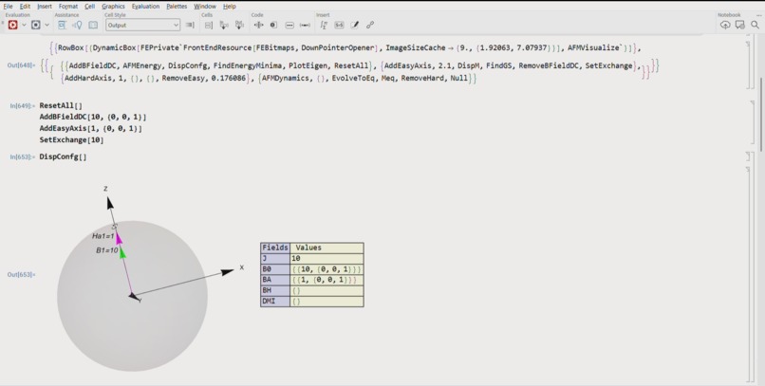Click the {{10, {0, 0, 1}}} table value
This screenshot has width=765, height=386.
tap(327, 269)
